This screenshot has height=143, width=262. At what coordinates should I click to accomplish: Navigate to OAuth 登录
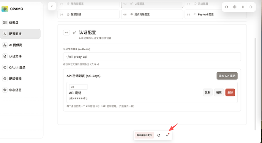[x=20, y=67]
